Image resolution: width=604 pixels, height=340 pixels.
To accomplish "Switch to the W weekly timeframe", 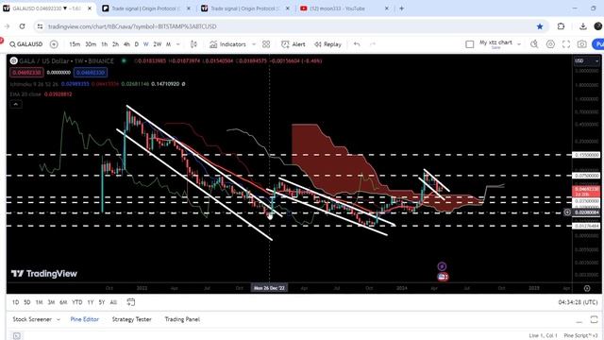I will [146, 44].
